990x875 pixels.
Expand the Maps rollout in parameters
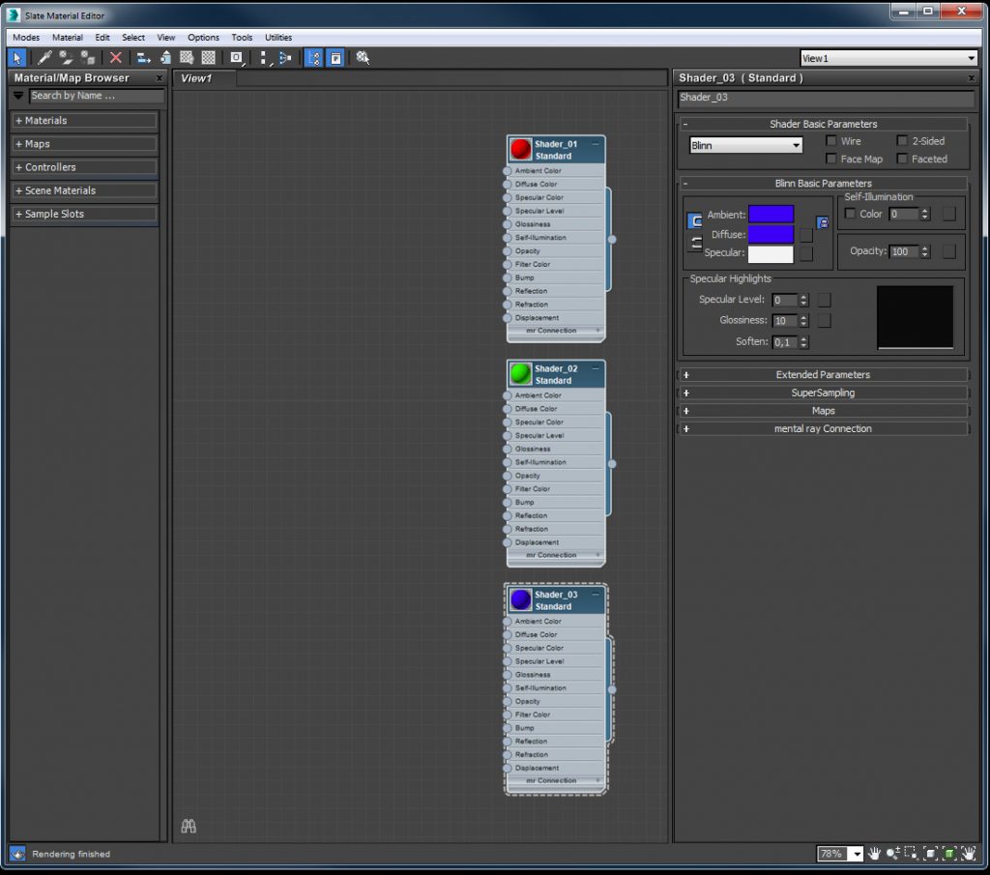tap(823, 410)
